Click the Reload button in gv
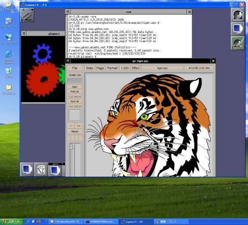Screen dimensions: 248x225 point(75,131)
